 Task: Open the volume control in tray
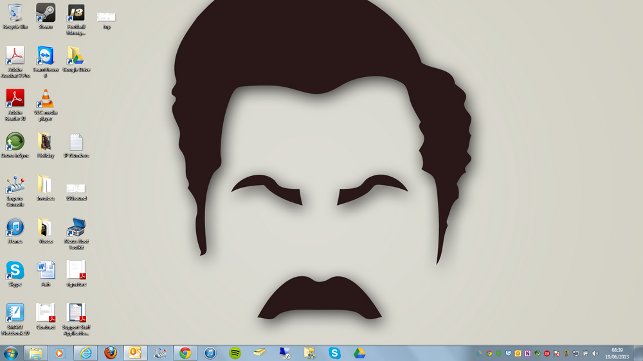[595, 353]
